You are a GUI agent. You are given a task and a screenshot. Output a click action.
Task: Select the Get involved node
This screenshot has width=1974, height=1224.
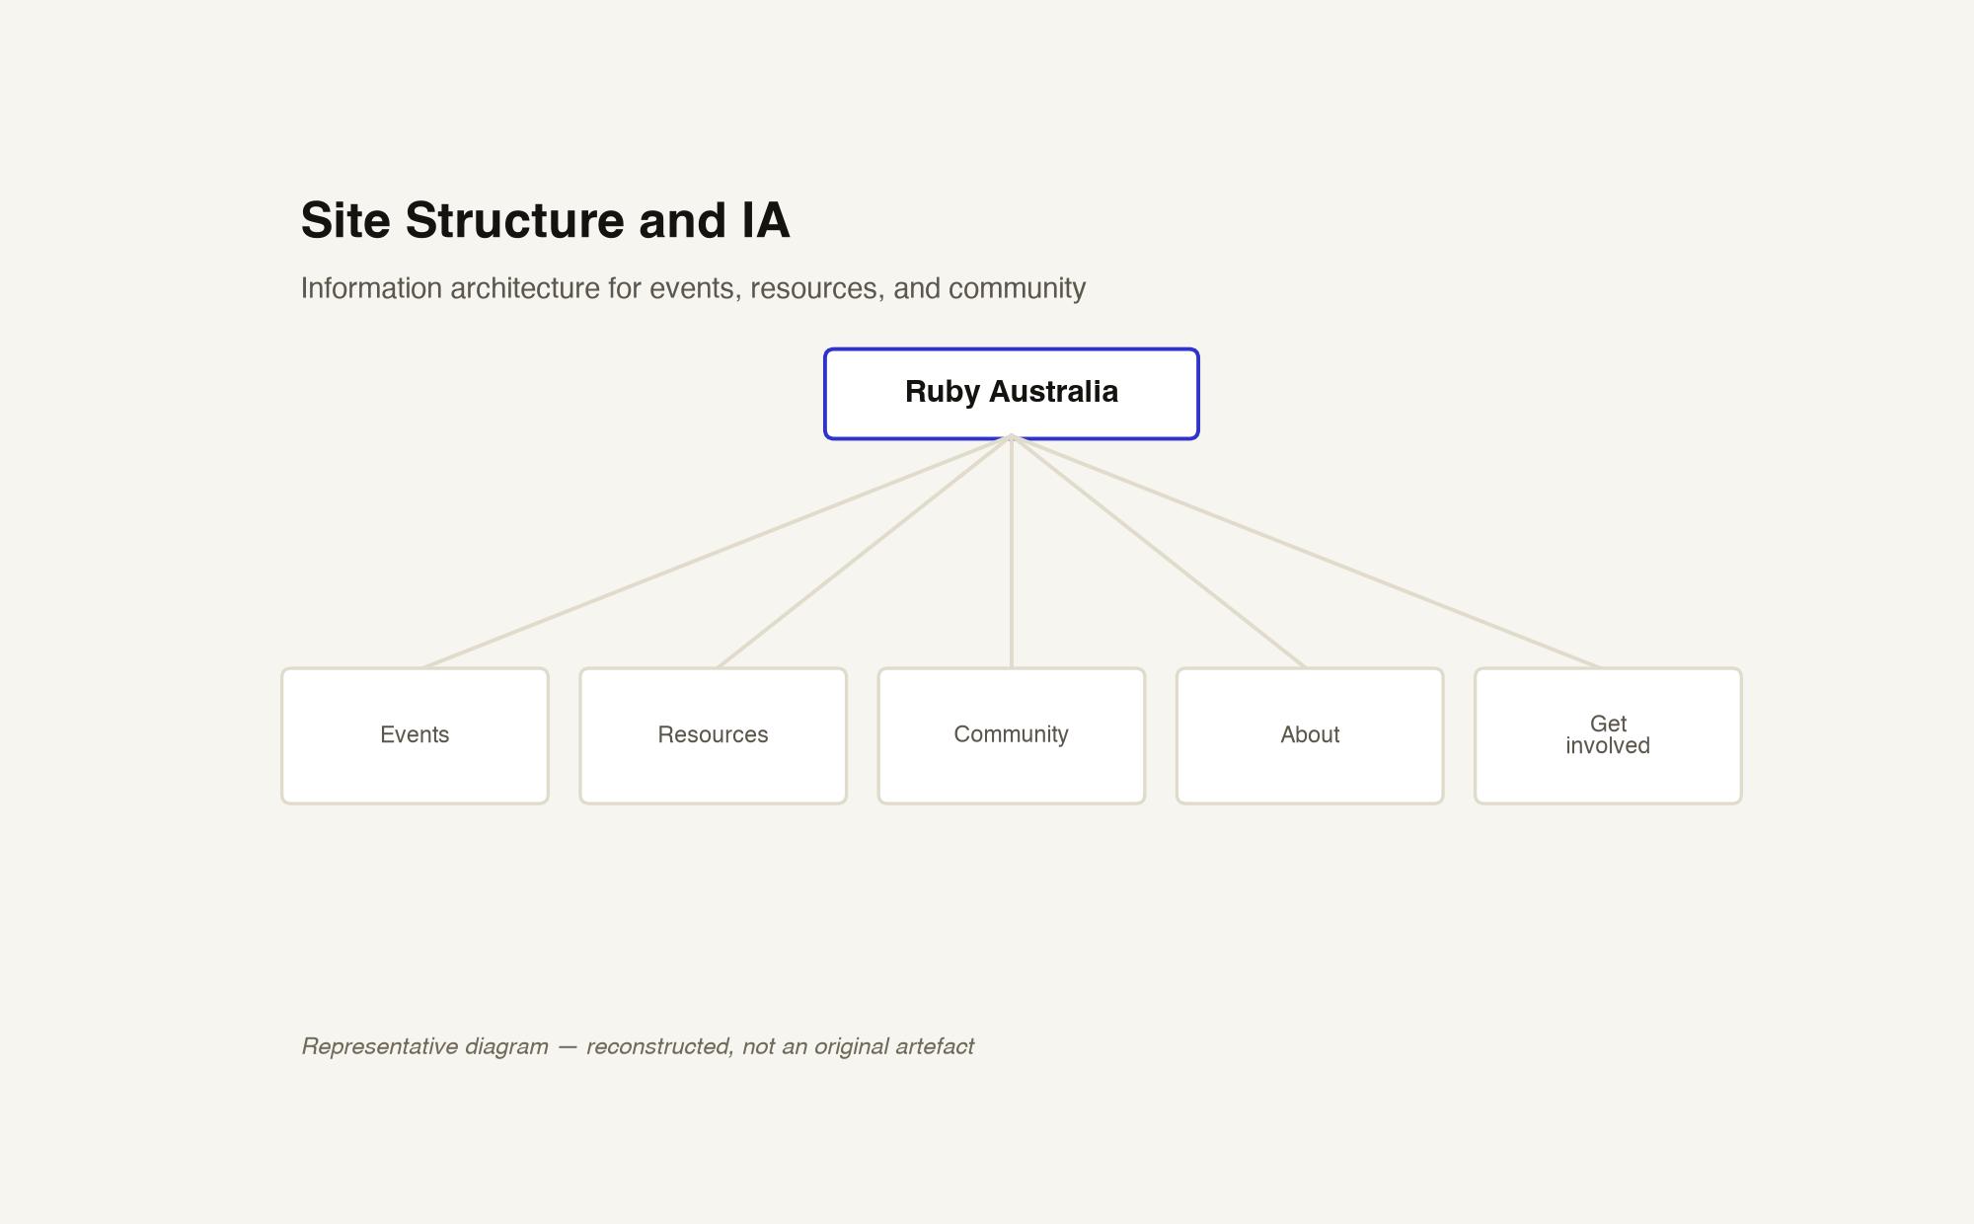pos(1608,735)
